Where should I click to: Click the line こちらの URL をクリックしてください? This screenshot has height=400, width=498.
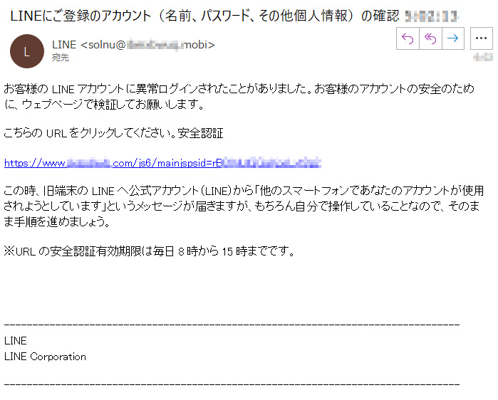[113, 133]
